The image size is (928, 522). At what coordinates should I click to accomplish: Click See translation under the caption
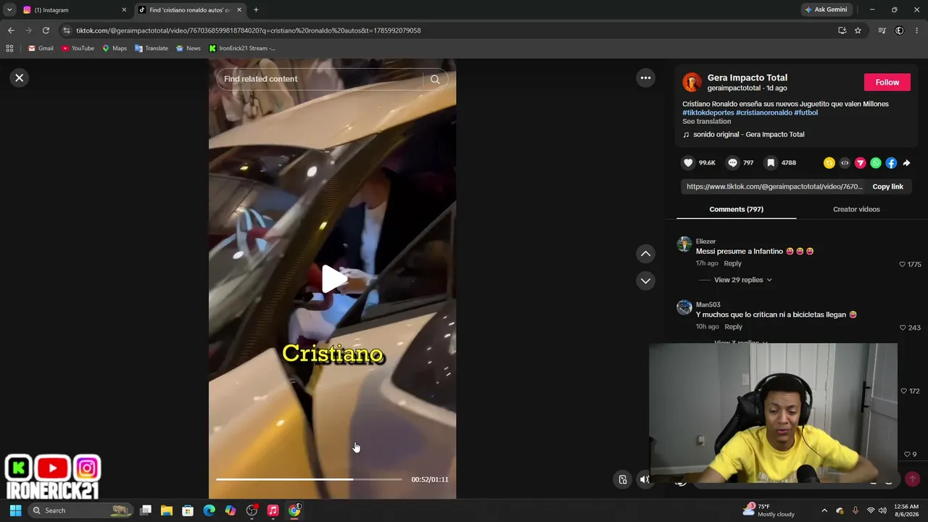706,121
